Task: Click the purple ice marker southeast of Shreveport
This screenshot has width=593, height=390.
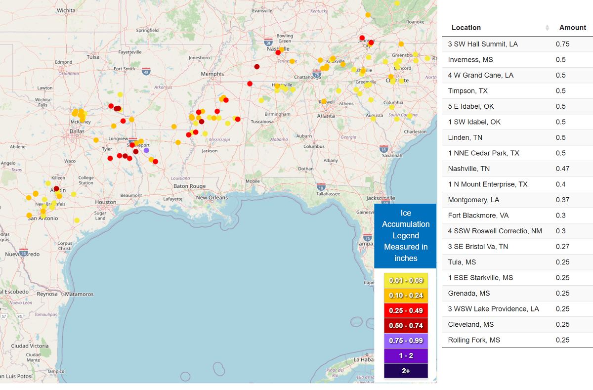Action: tap(146, 150)
